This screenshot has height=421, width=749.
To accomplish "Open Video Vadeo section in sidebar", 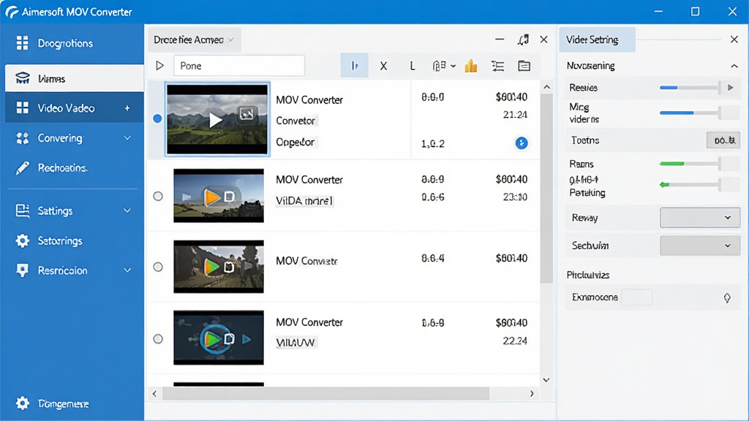I will pyautogui.click(x=74, y=108).
